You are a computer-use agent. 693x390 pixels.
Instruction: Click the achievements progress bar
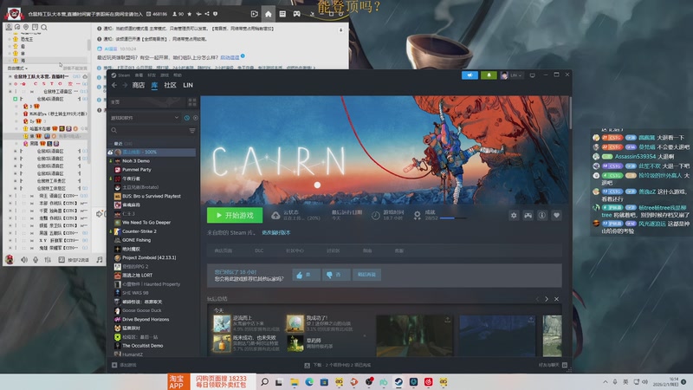coord(452,218)
